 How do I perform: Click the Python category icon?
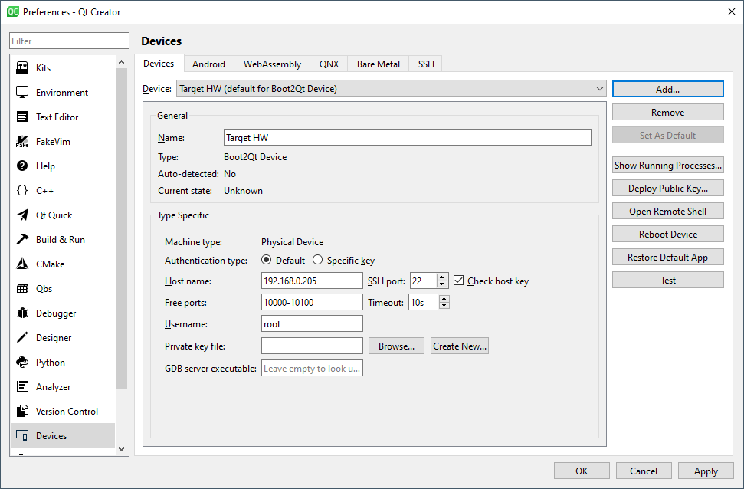[22, 363]
